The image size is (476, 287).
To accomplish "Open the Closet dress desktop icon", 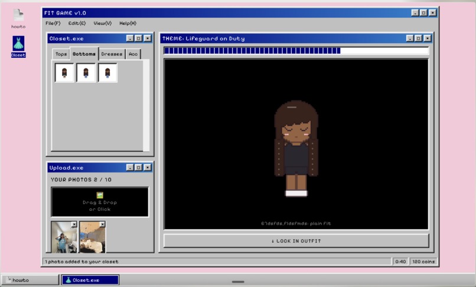I will coord(18,47).
